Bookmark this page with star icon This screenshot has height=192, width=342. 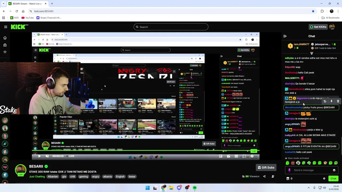[313, 11]
